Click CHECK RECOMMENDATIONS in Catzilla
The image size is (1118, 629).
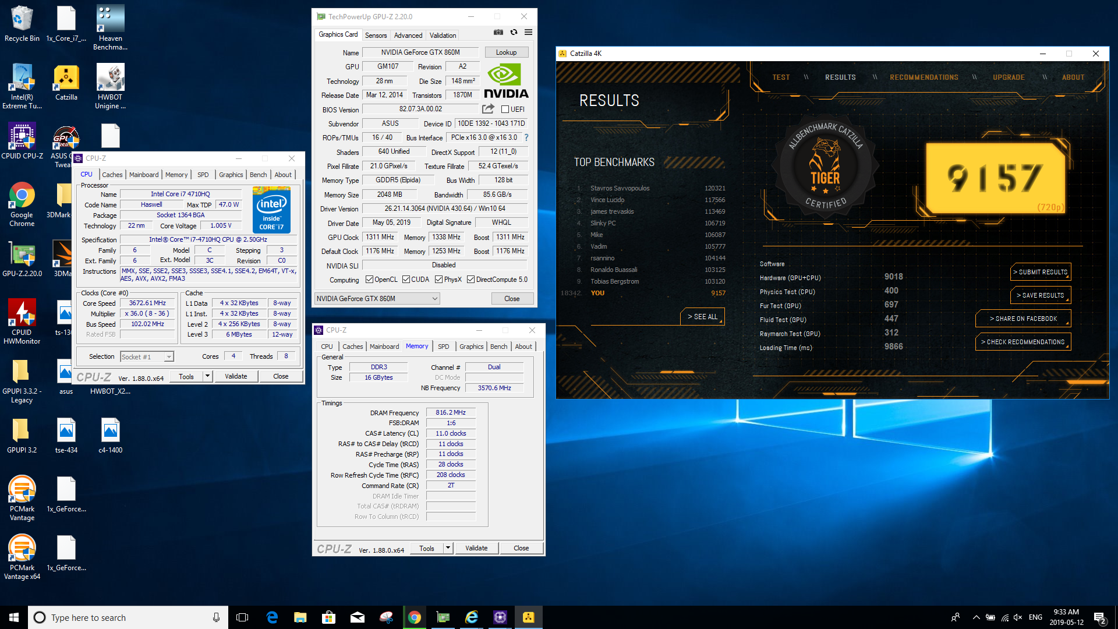[1023, 342]
